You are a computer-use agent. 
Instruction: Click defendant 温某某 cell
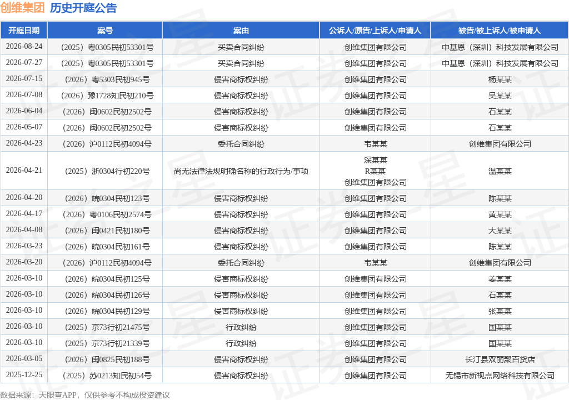point(500,171)
